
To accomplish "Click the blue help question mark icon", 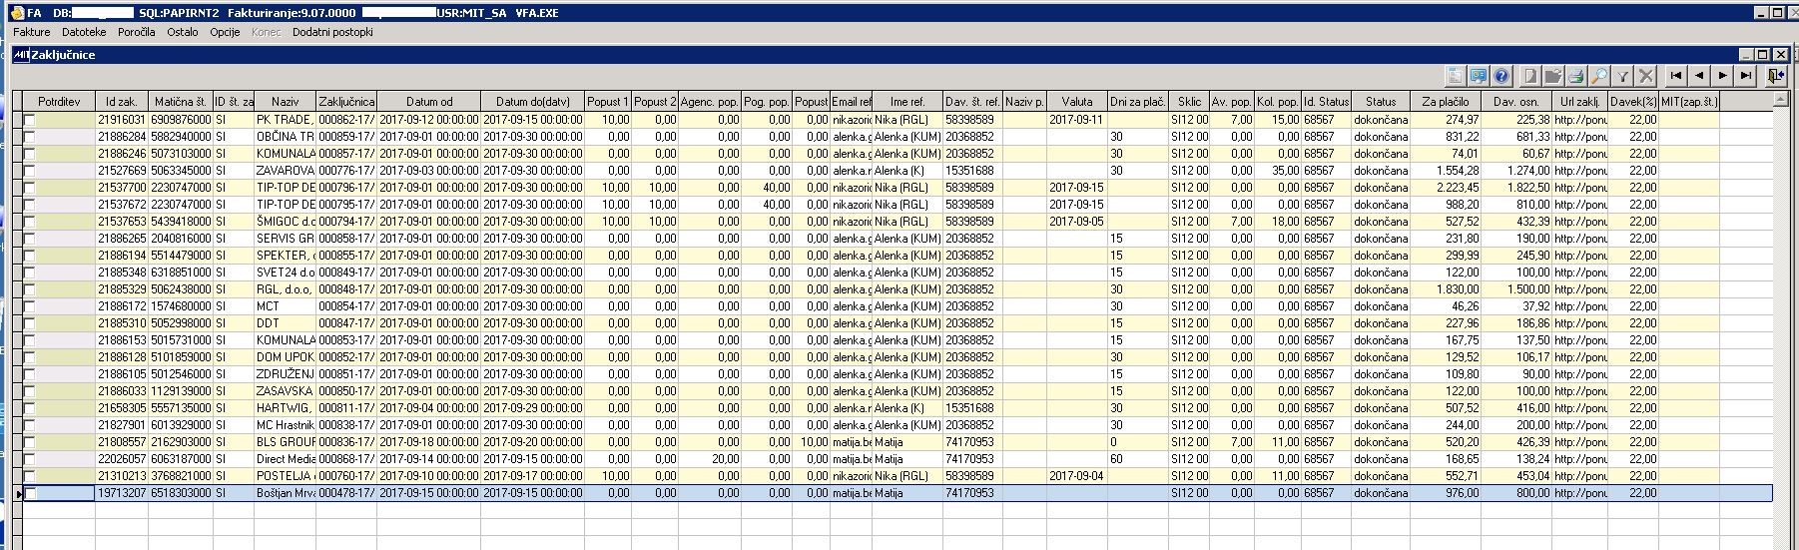I will coord(1501,75).
